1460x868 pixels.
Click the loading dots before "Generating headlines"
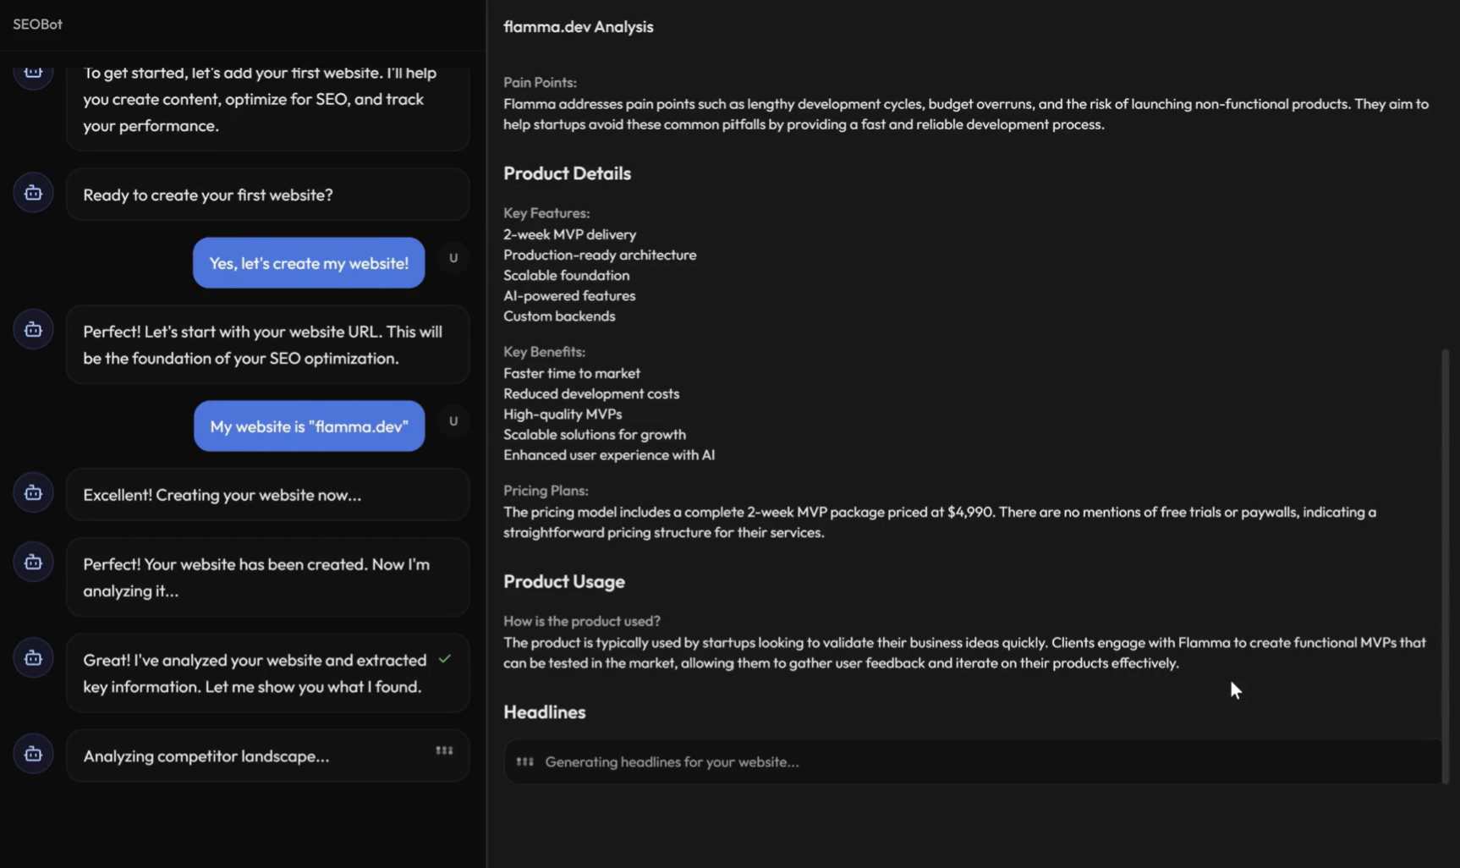tap(524, 761)
